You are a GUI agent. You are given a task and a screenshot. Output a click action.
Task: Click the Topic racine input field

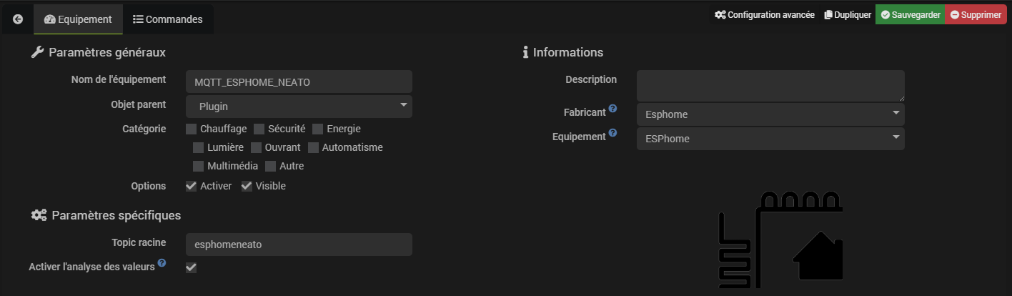coord(299,245)
